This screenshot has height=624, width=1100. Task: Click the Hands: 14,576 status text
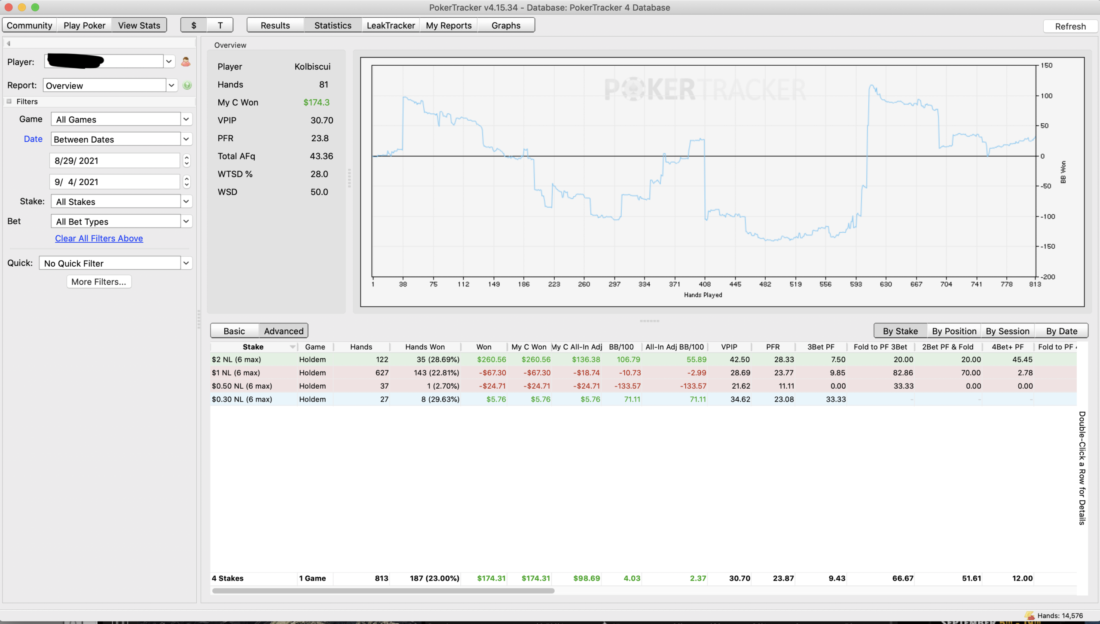[1060, 615]
